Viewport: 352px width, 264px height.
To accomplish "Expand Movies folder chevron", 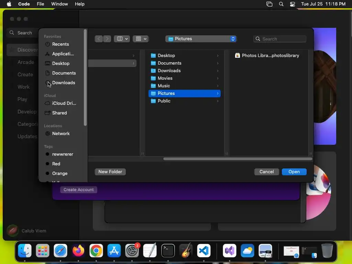I will [218, 78].
